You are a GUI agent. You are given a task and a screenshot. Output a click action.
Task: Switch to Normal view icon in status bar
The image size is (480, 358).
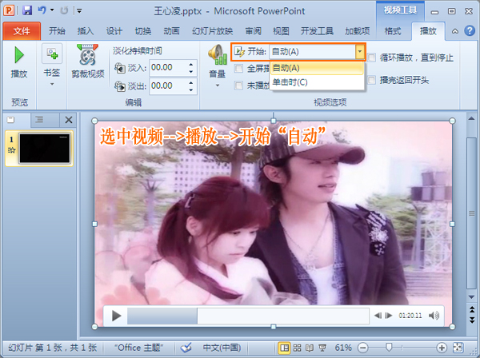284,348
